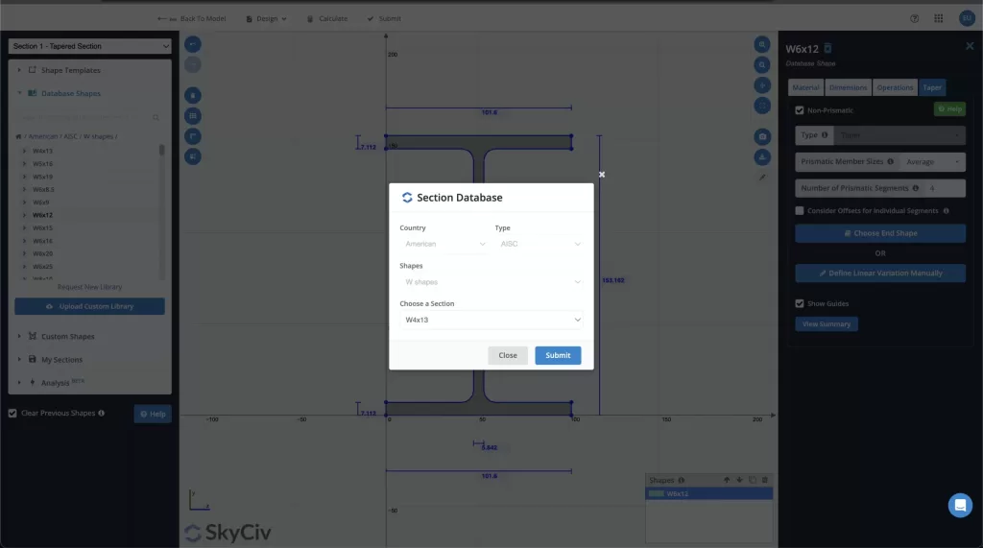The height and width of the screenshot is (548, 983).
Task: Open the Country dropdown in Section Database
Action: (444, 244)
